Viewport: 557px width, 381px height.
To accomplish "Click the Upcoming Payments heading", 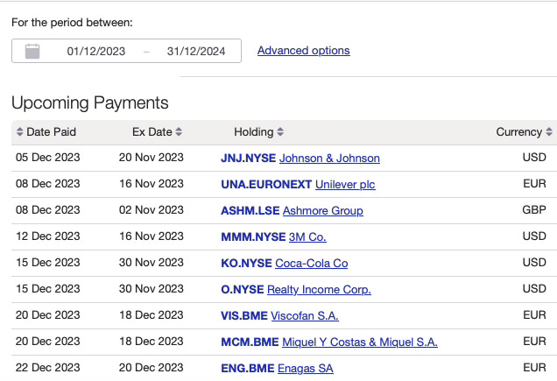I will 90,103.
